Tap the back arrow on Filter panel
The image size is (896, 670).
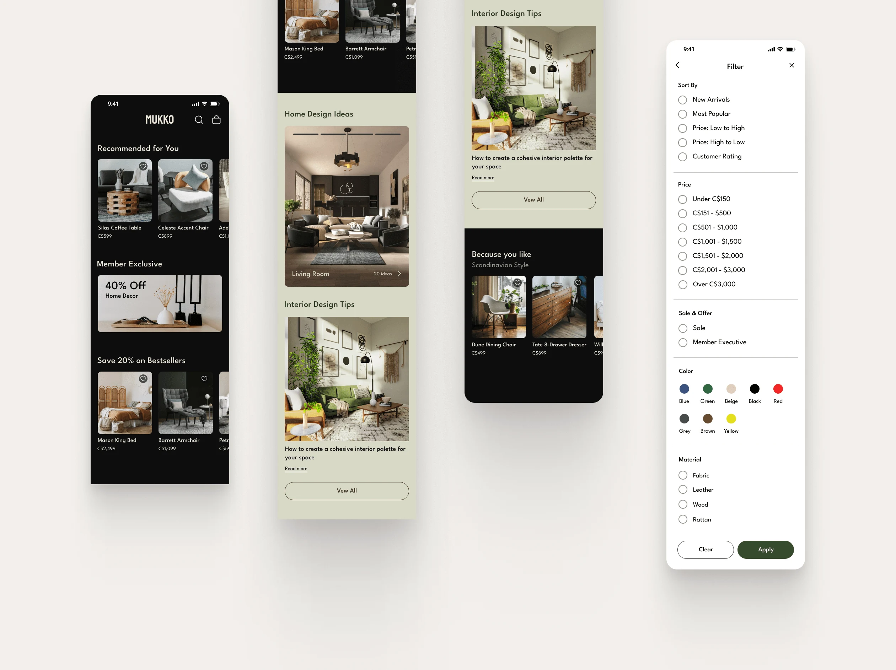point(678,65)
